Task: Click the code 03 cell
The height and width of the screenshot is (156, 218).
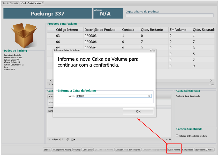Action: click(x=69, y=36)
